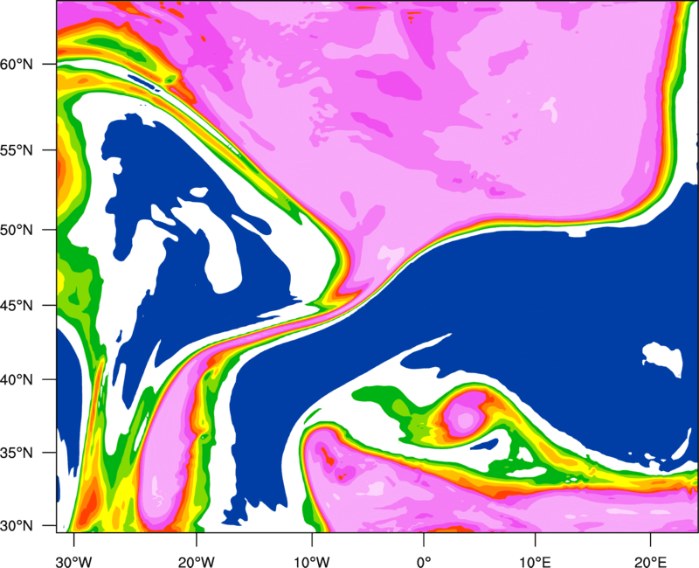Click the 50°N latitude label
The width and height of the screenshot is (699, 568).
click(x=17, y=230)
